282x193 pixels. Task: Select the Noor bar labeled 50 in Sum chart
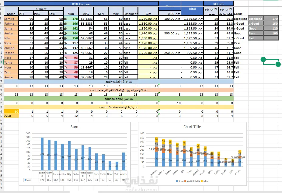pos(110,166)
